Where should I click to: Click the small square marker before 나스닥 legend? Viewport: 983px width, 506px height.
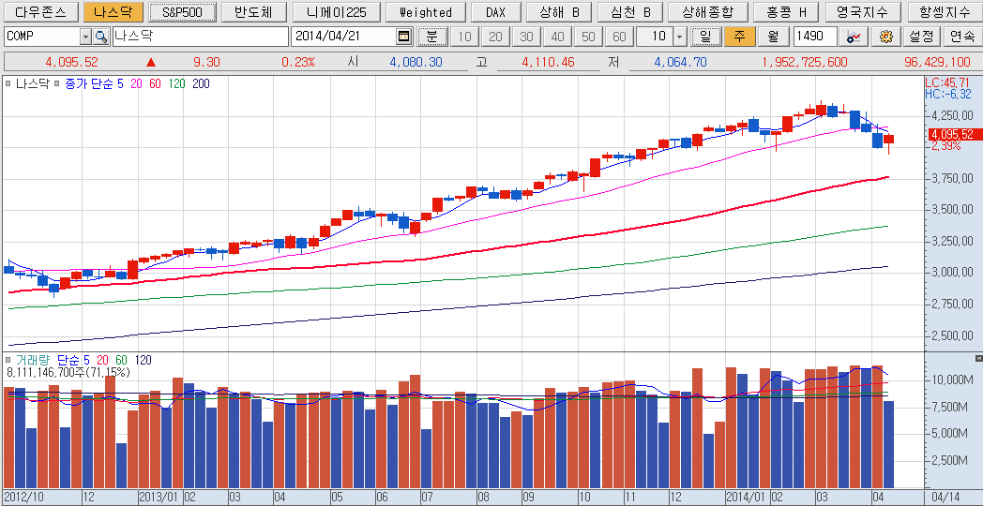pos(8,82)
